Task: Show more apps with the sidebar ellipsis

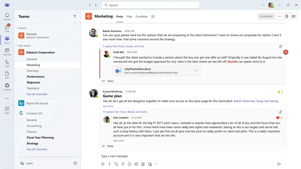Action: [7, 98]
